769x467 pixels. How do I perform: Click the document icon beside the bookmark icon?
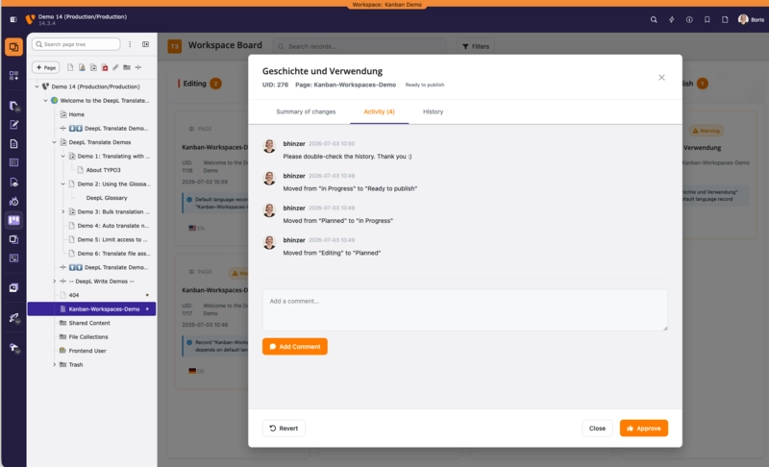[x=725, y=19]
